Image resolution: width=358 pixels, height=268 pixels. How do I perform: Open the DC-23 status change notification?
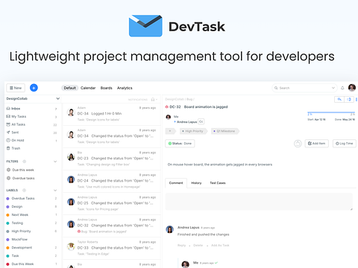point(112,159)
